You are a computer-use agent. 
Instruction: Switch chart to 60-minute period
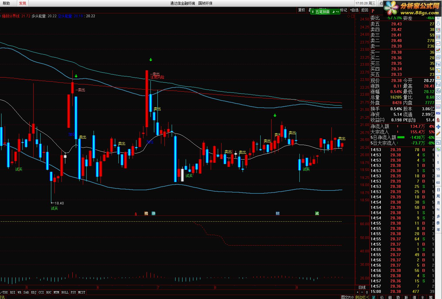pos(438,183)
